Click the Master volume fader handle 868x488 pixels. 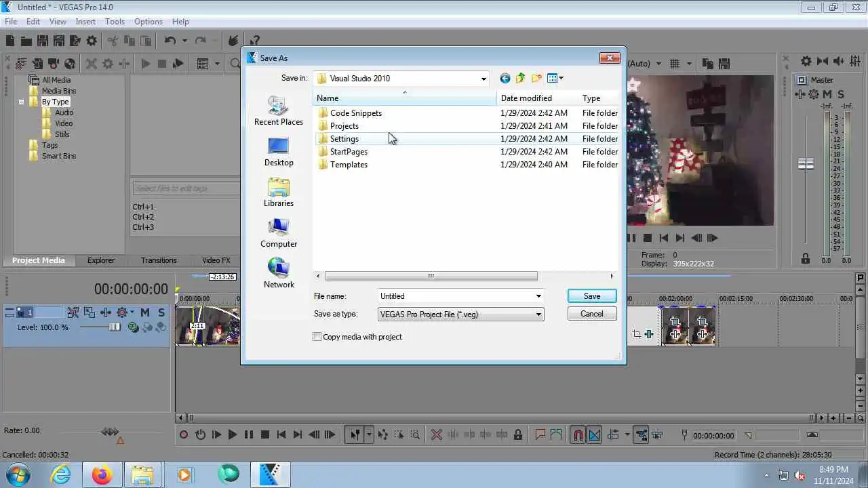point(806,164)
